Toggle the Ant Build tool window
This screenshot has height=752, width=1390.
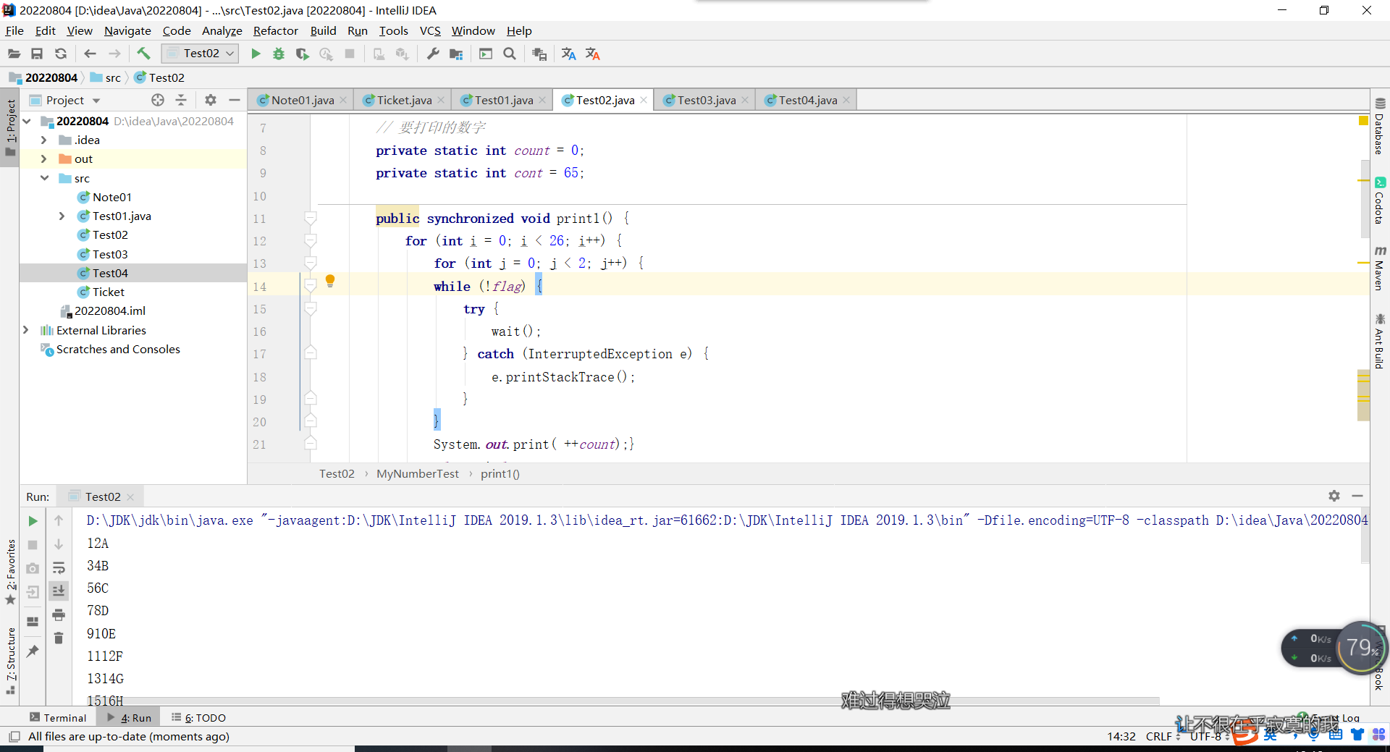[x=1379, y=341]
